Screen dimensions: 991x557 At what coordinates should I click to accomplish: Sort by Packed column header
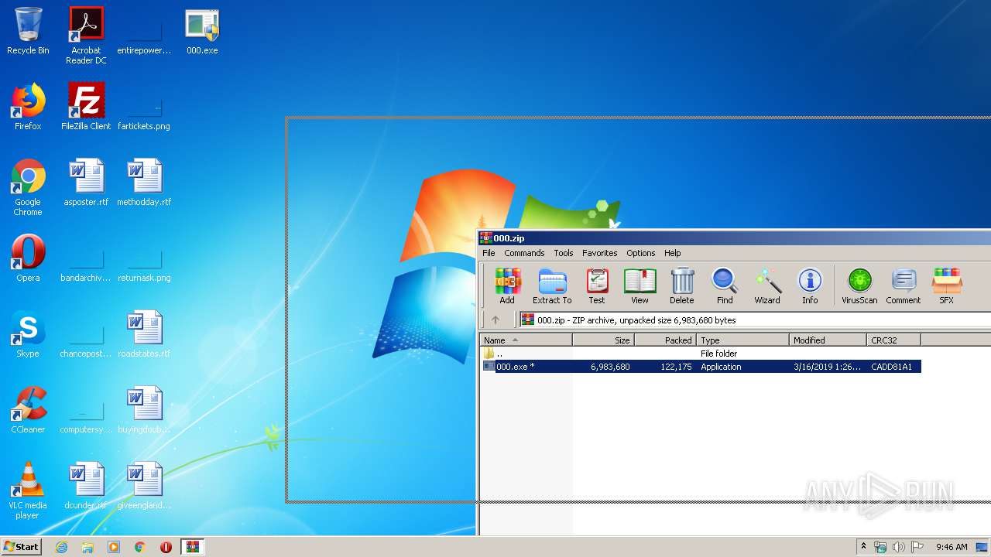pyautogui.click(x=665, y=340)
